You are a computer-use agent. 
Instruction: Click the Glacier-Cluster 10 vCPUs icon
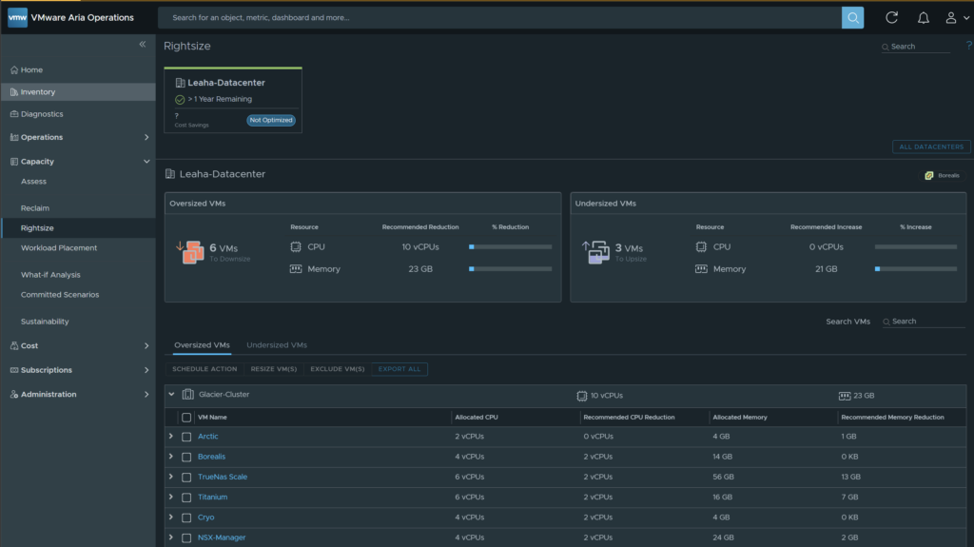pyautogui.click(x=581, y=396)
